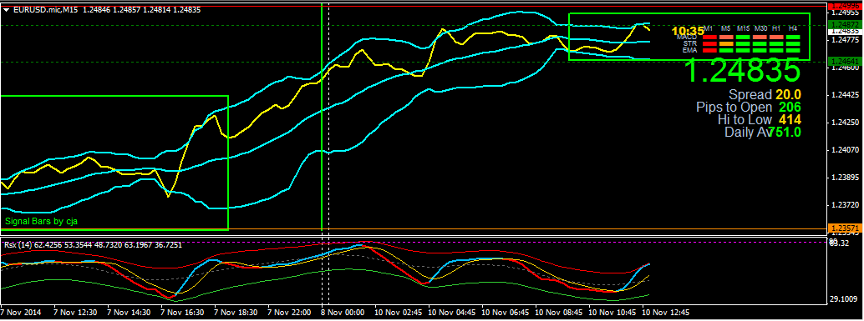Screen dimensions: 864x321
Task: Click the H1 STR signal bar
Action: click(776, 44)
